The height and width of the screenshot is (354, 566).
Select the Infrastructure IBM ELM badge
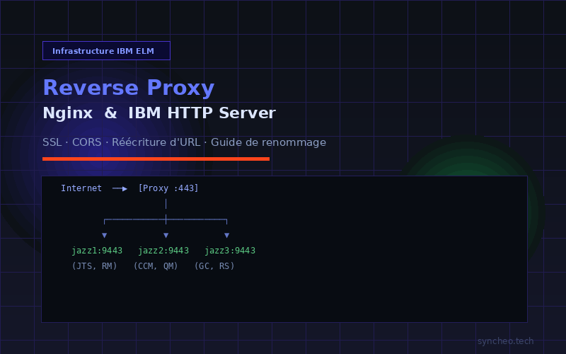[x=106, y=51]
